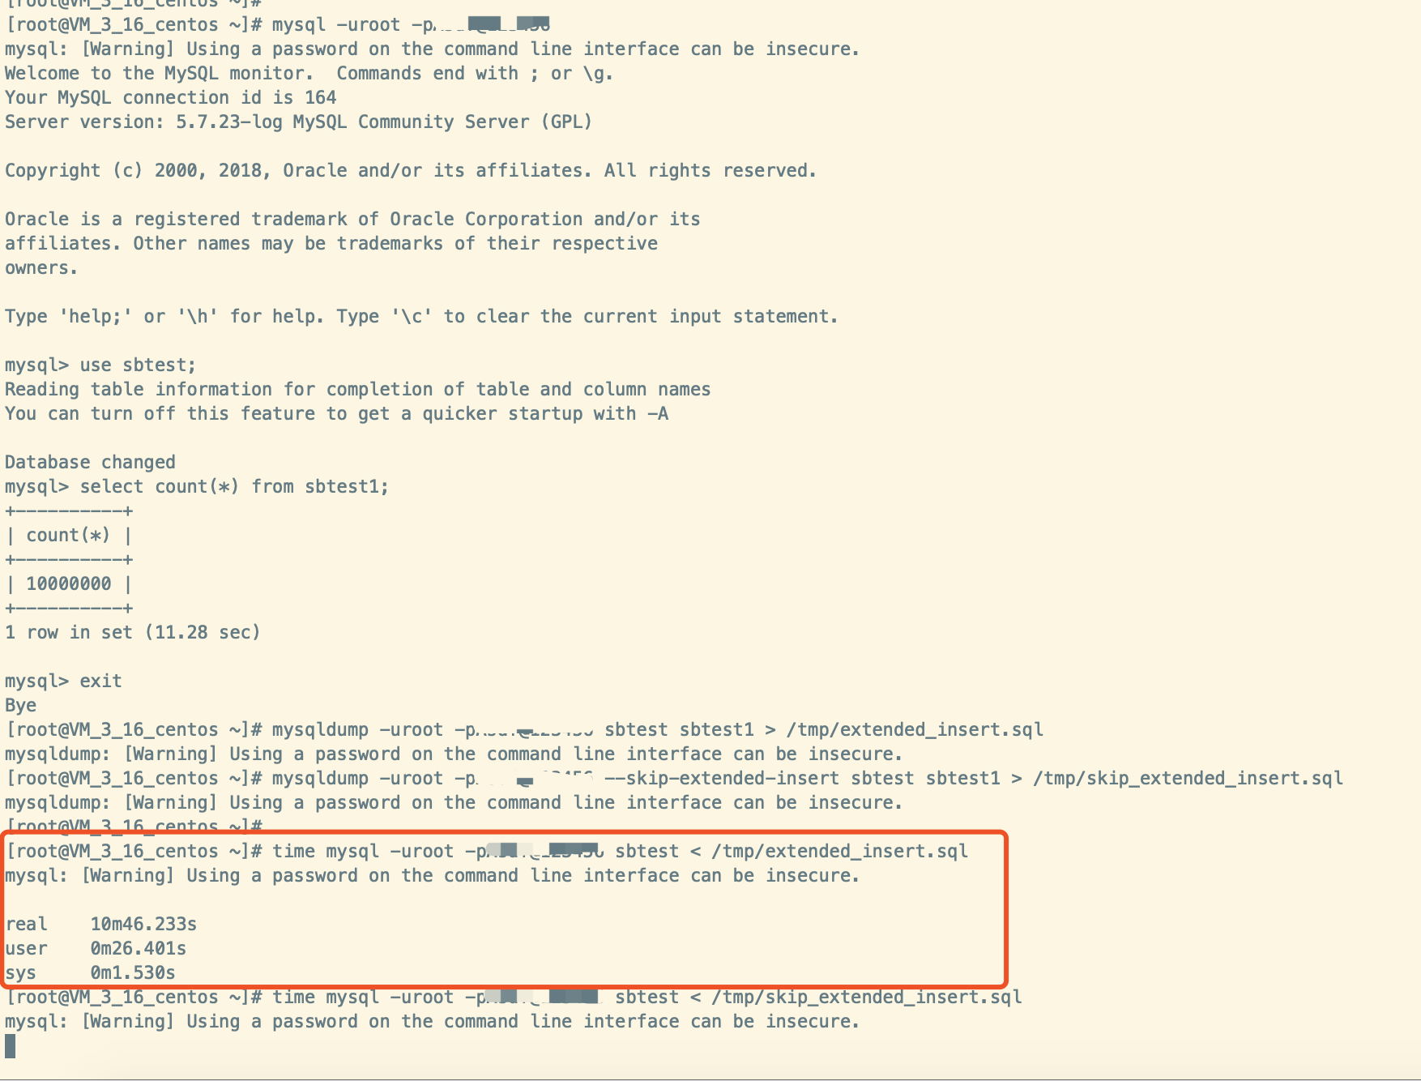Click the '1 row in set (11.28 sec)' line
Screen dimensions: 1421x1081
[x=133, y=632]
